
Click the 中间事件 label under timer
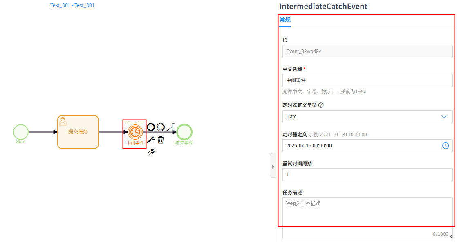coord(135,143)
